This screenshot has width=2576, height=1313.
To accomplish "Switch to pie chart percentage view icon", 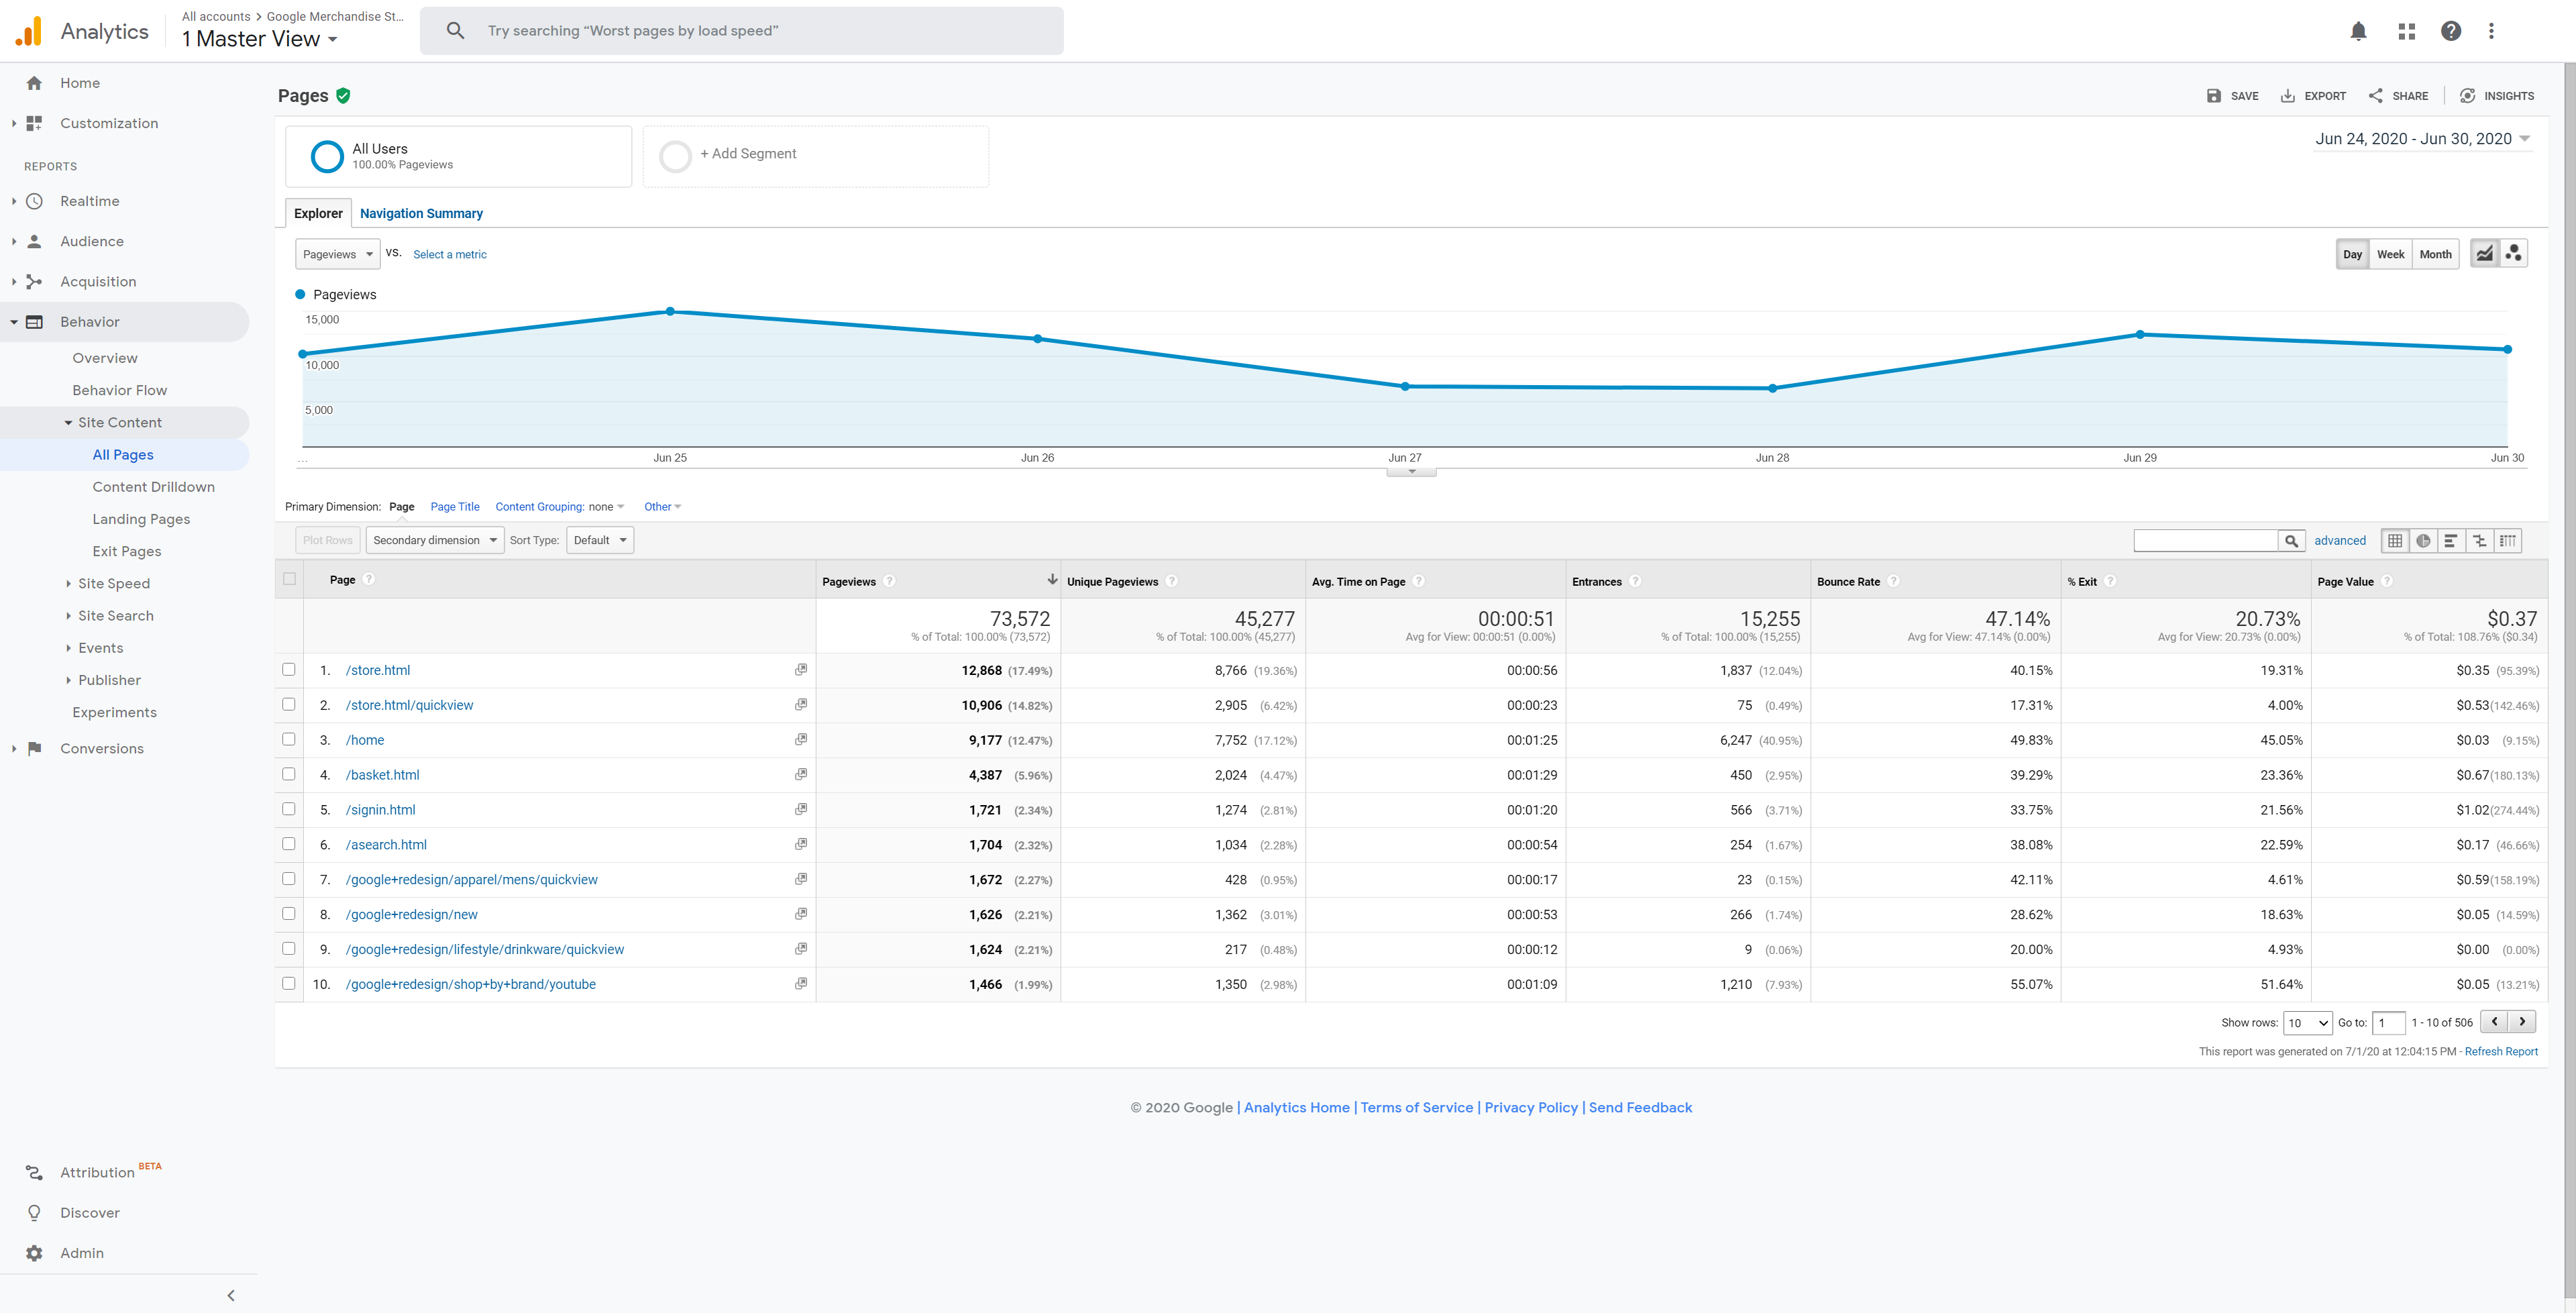I will (2423, 541).
